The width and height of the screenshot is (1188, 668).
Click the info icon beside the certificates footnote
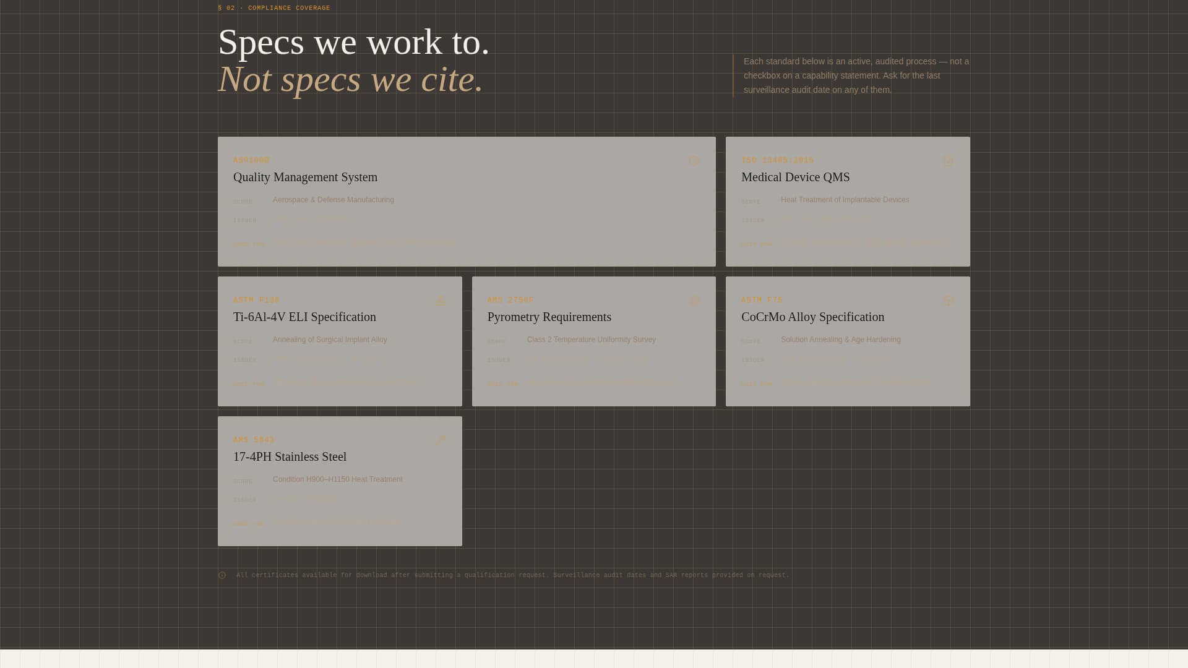(222, 575)
